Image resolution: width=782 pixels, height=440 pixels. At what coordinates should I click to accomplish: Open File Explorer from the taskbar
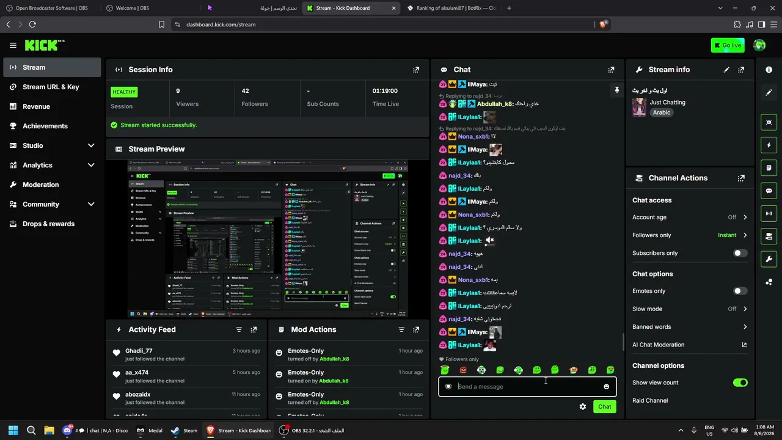point(49,430)
